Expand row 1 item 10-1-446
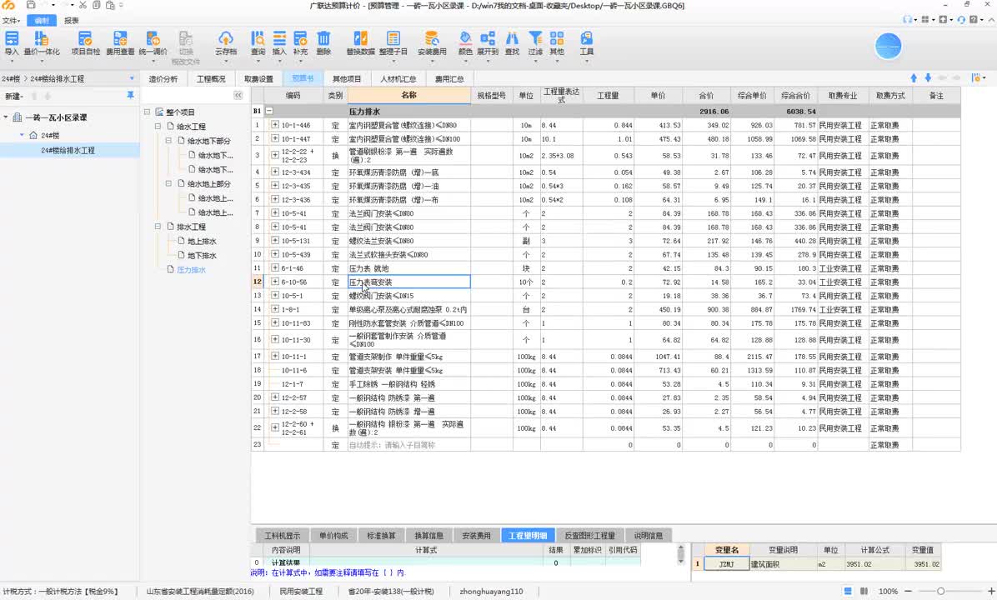This screenshot has height=600, width=997. [x=275, y=124]
